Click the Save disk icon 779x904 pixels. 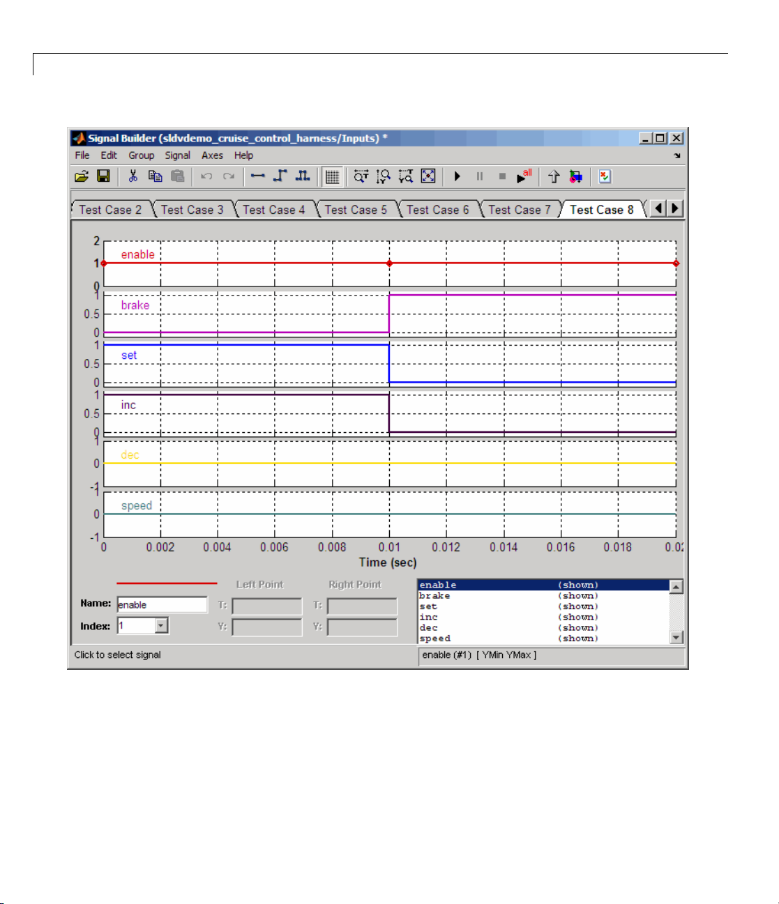pyautogui.click(x=103, y=176)
